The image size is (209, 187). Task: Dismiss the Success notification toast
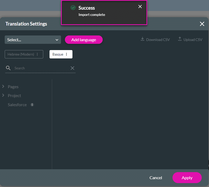[140, 7]
